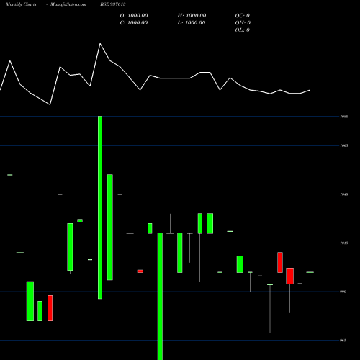Click the "Monthly Charts" title text
Screen dimensions: 360x360
point(21,4)
